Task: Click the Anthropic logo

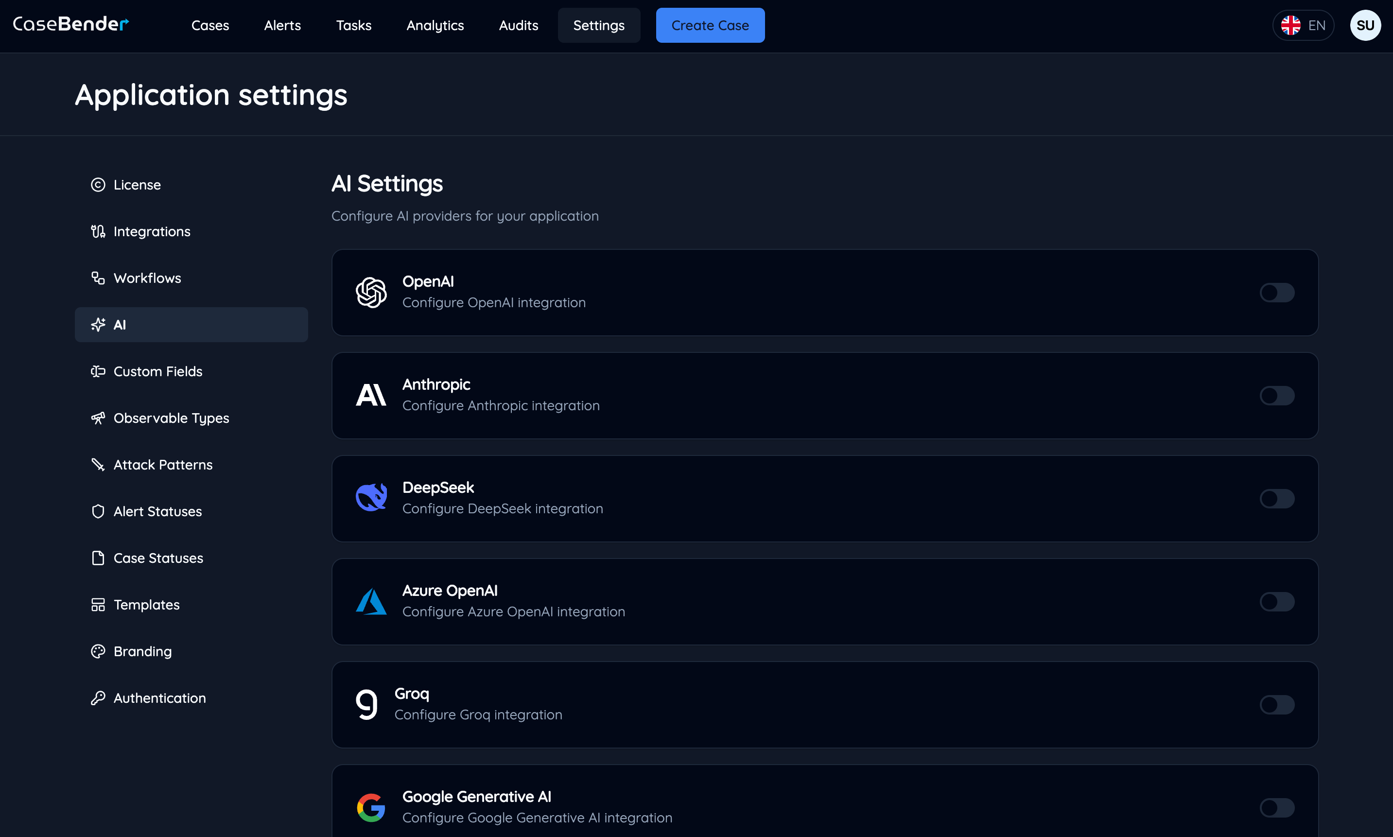Action: (x=372, y=395)
